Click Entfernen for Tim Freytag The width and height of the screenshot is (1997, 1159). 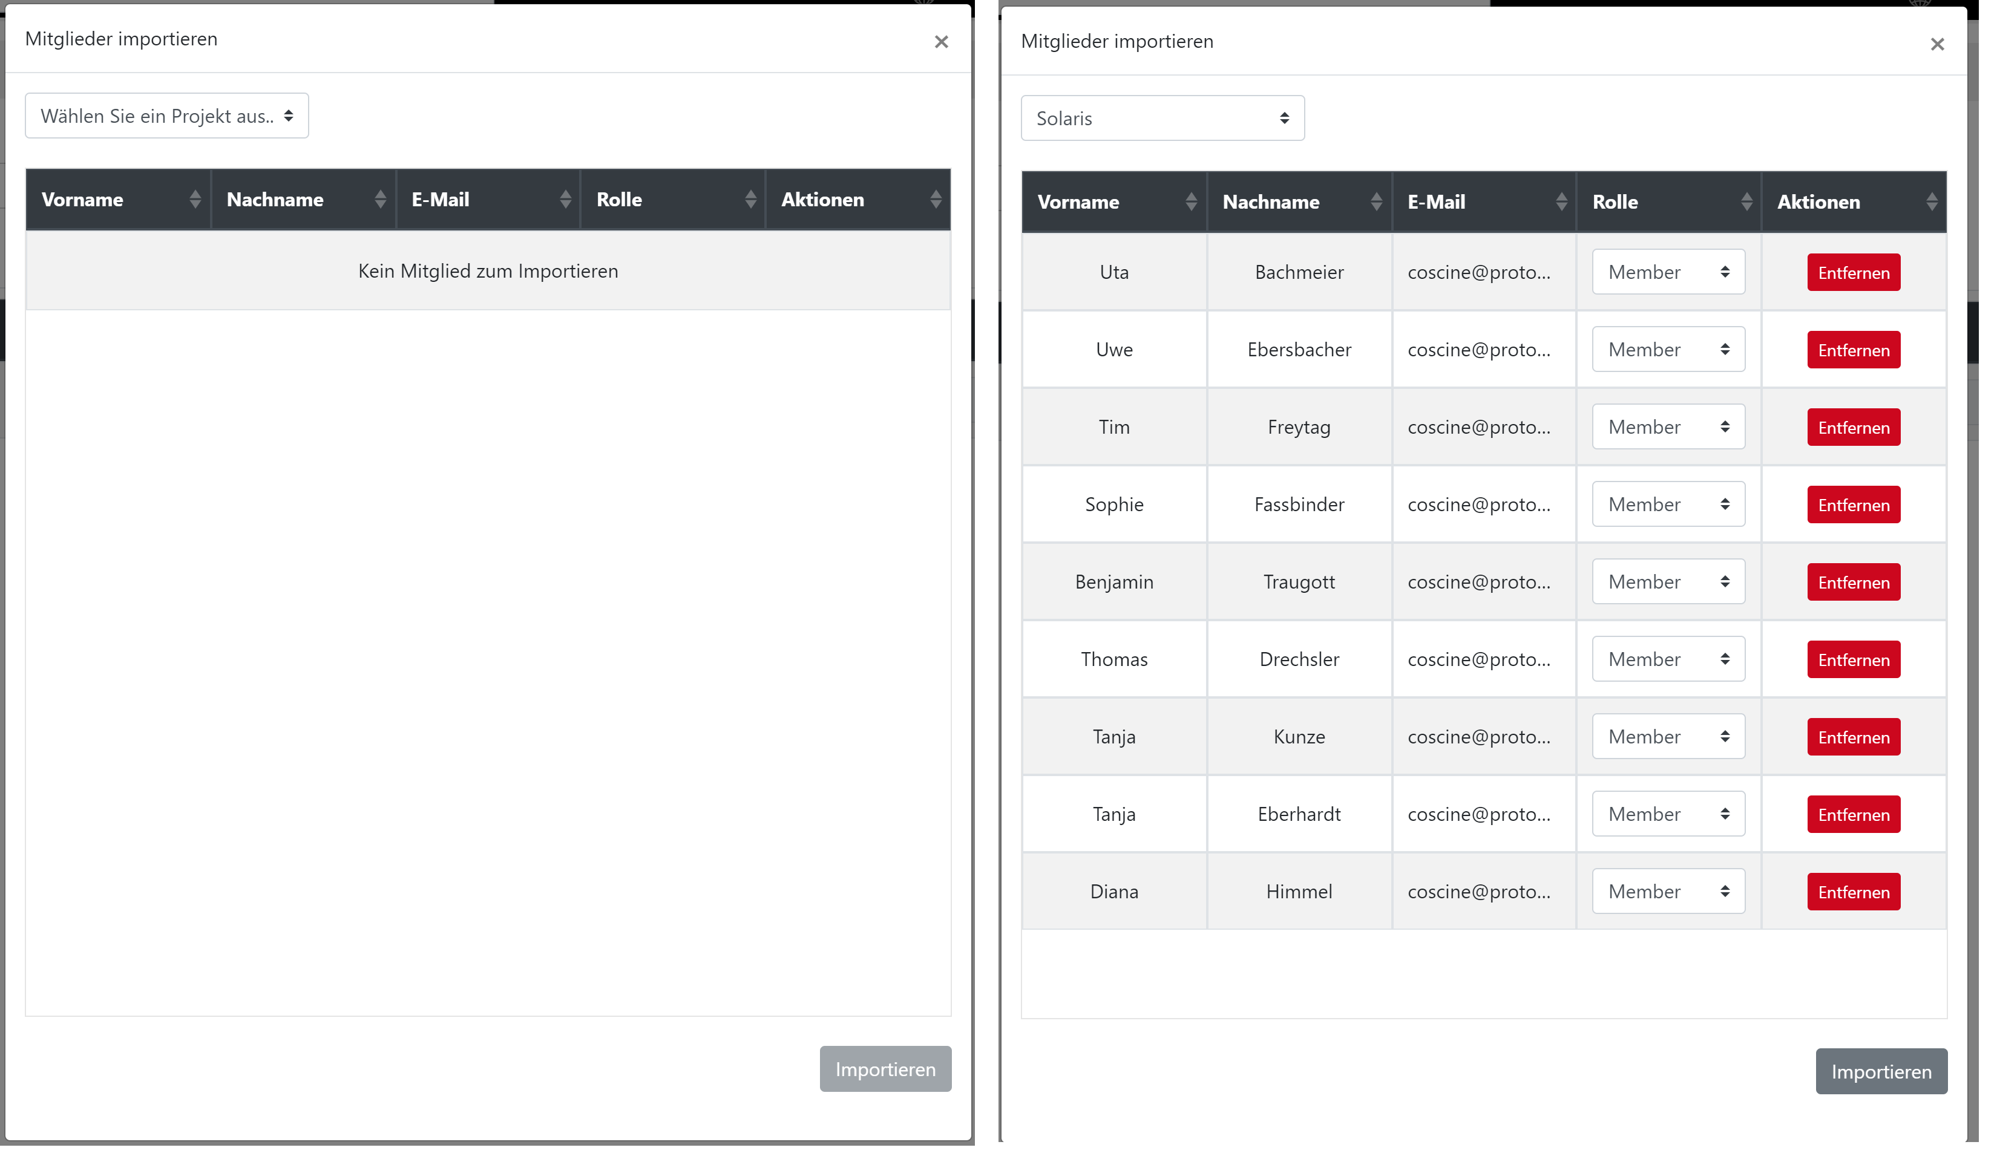(x=1853, y=428)
